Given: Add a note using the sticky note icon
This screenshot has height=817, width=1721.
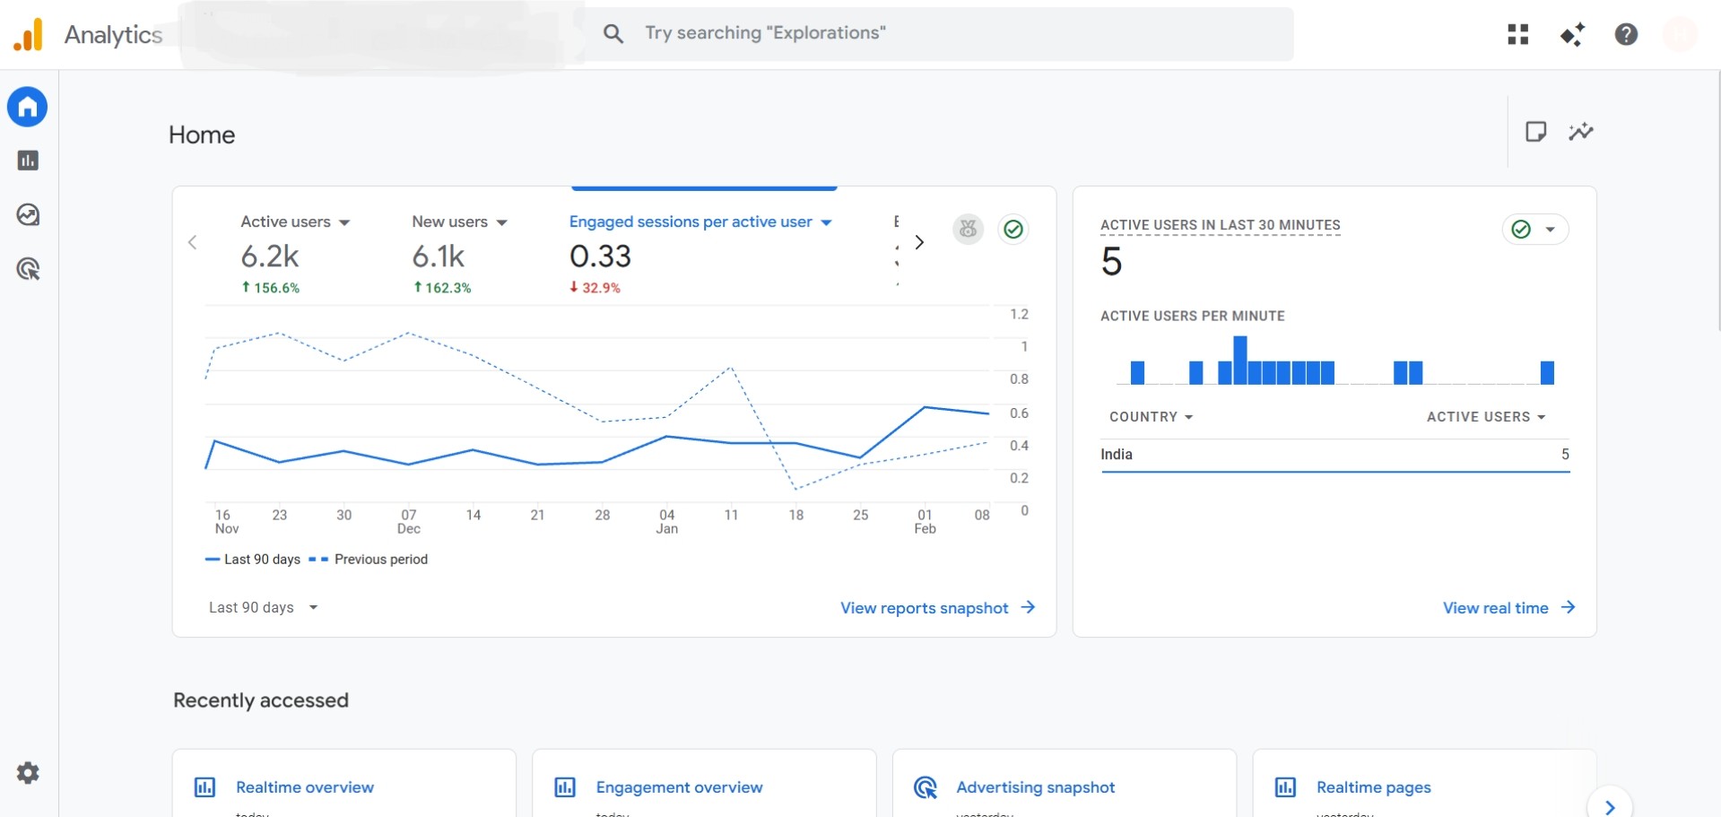Looking at the screenshot, I should (x=1536, y=131).
